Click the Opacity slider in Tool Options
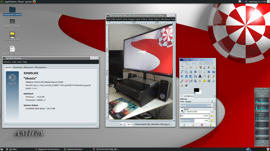Viewport: 270px width, 151px height. 196,105
